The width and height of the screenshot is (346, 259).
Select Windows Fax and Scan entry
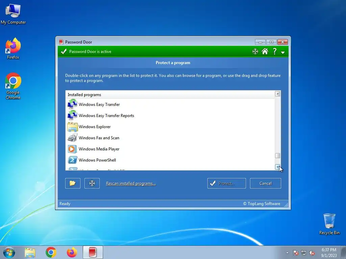pos(170,138)
